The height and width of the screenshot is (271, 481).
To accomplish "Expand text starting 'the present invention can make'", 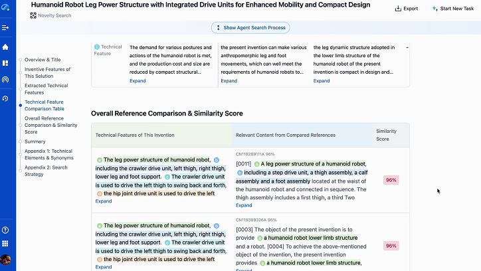I will 229,81.
